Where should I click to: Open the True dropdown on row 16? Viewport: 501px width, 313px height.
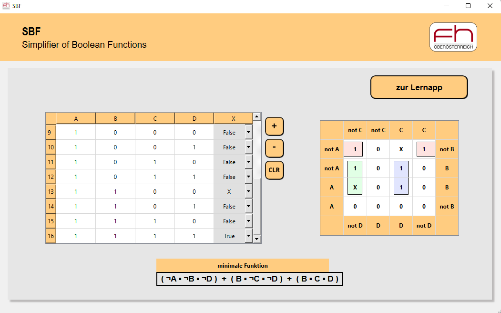pyautogui.click(x=248, y=235)
